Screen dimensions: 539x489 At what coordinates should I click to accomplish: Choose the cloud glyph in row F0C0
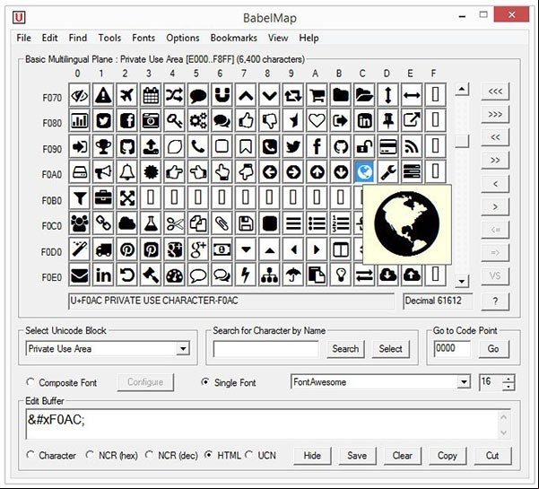pyautogui.click(x=126, y=223)
